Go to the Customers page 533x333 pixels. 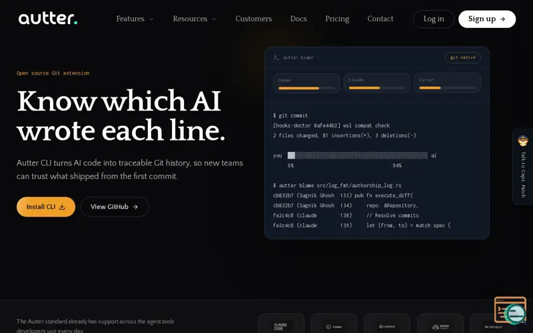[x=254, y=19]
